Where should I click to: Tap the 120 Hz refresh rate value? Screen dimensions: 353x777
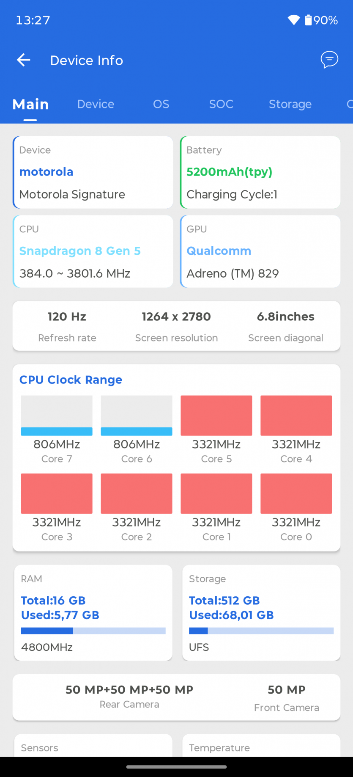coord(67,317)
